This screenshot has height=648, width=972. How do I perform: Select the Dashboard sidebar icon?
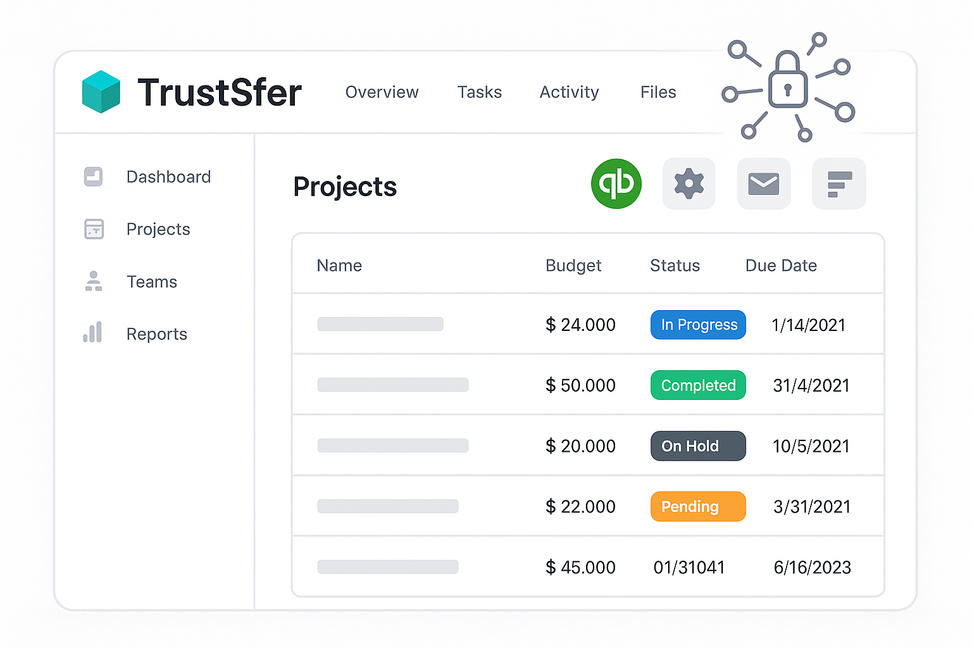tap(94, 177)
